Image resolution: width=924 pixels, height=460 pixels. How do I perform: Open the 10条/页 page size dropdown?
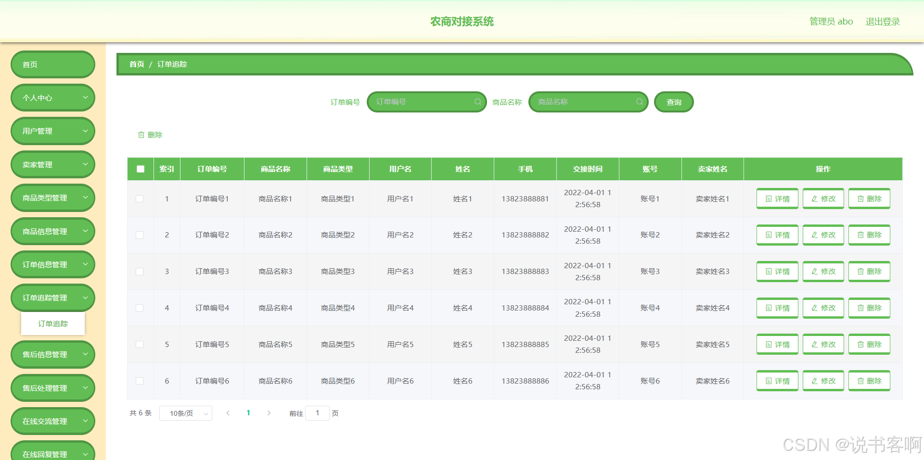click(186, 413)
